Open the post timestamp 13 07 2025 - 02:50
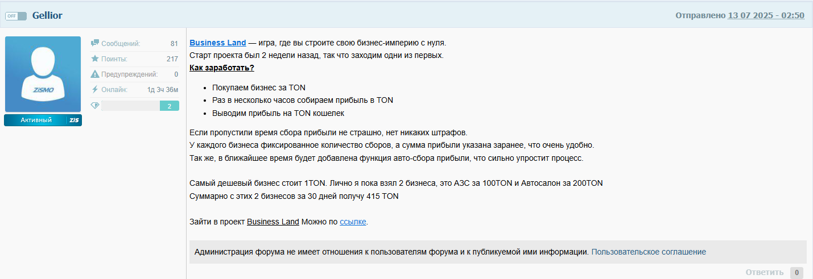 [766, 15]
